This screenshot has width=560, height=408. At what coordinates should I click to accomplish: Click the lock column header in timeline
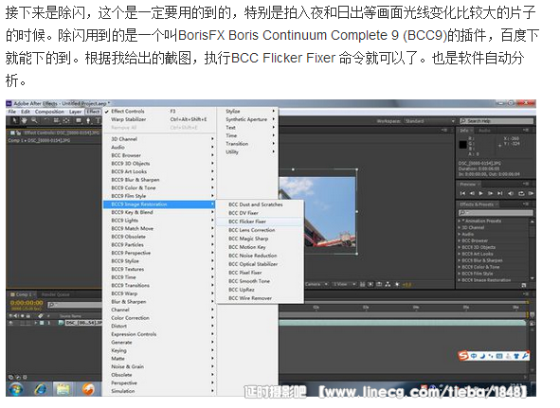tap(27, 316)
